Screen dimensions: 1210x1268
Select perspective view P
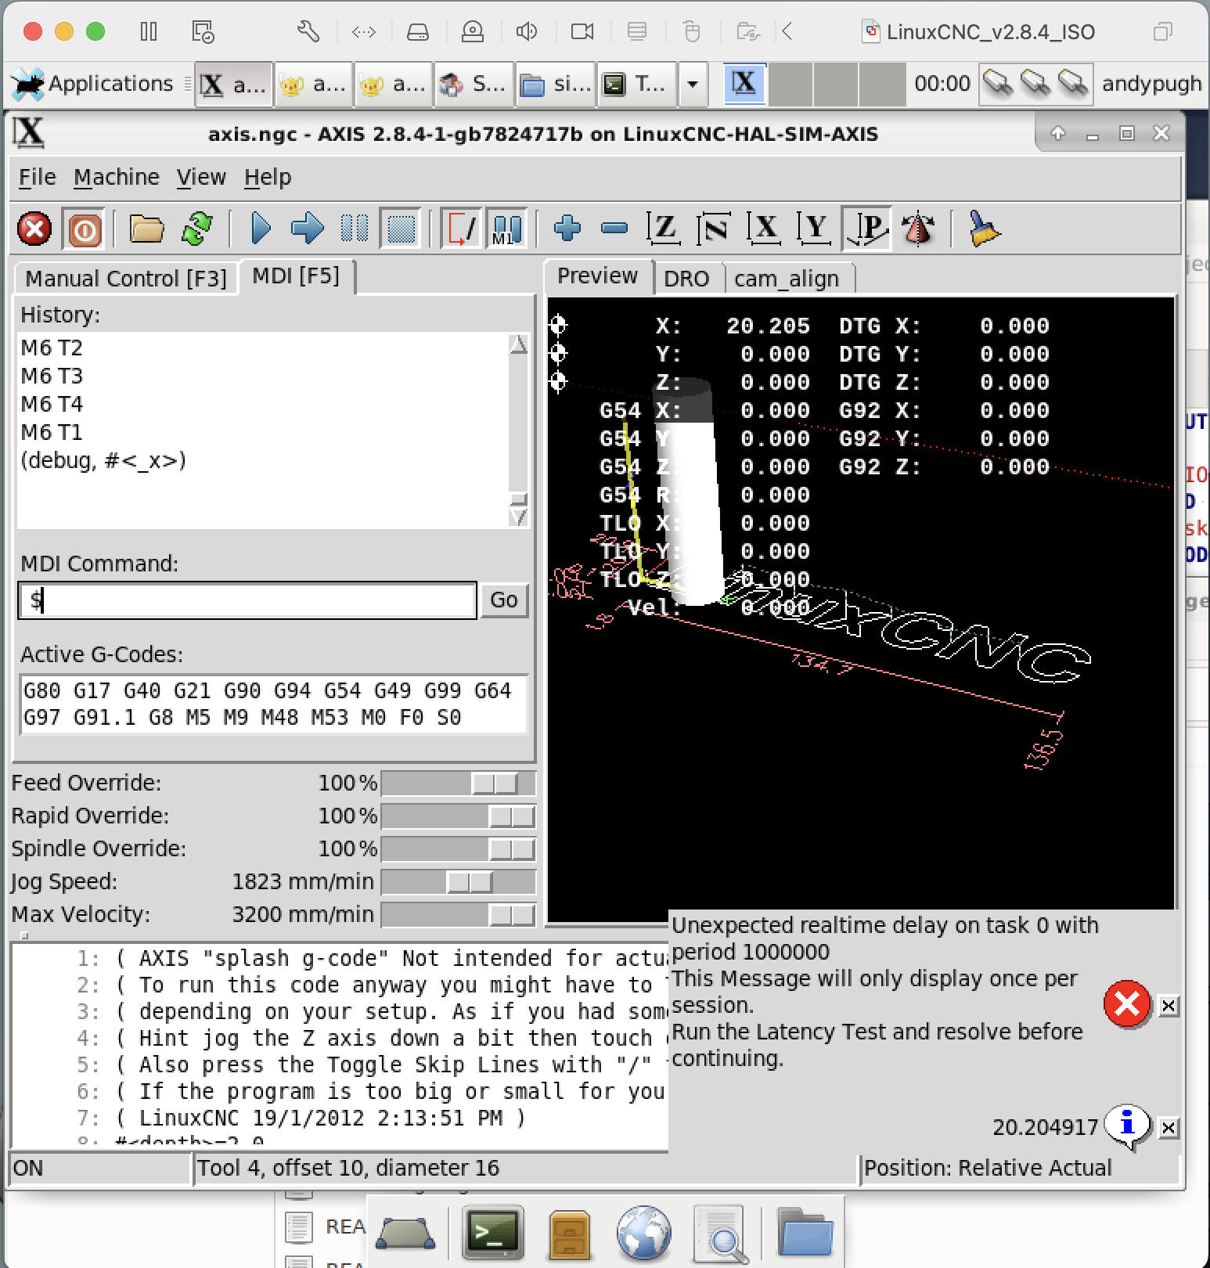coord(866,229)
